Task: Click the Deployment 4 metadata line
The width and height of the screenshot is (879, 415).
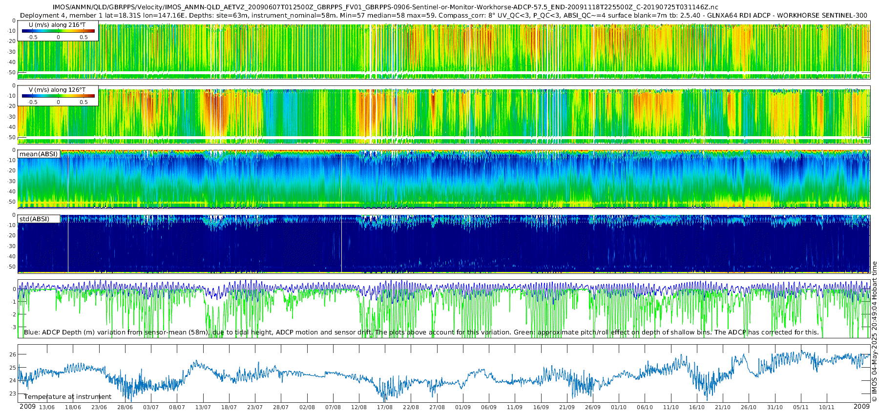Action: [x=443, y=15]
